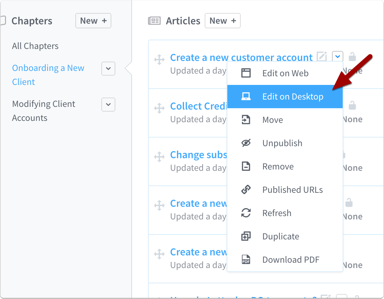Select All Chapters in sidebar
Image resolution: width=384 pixels, height=299 pixels.
tap(35, 46)
